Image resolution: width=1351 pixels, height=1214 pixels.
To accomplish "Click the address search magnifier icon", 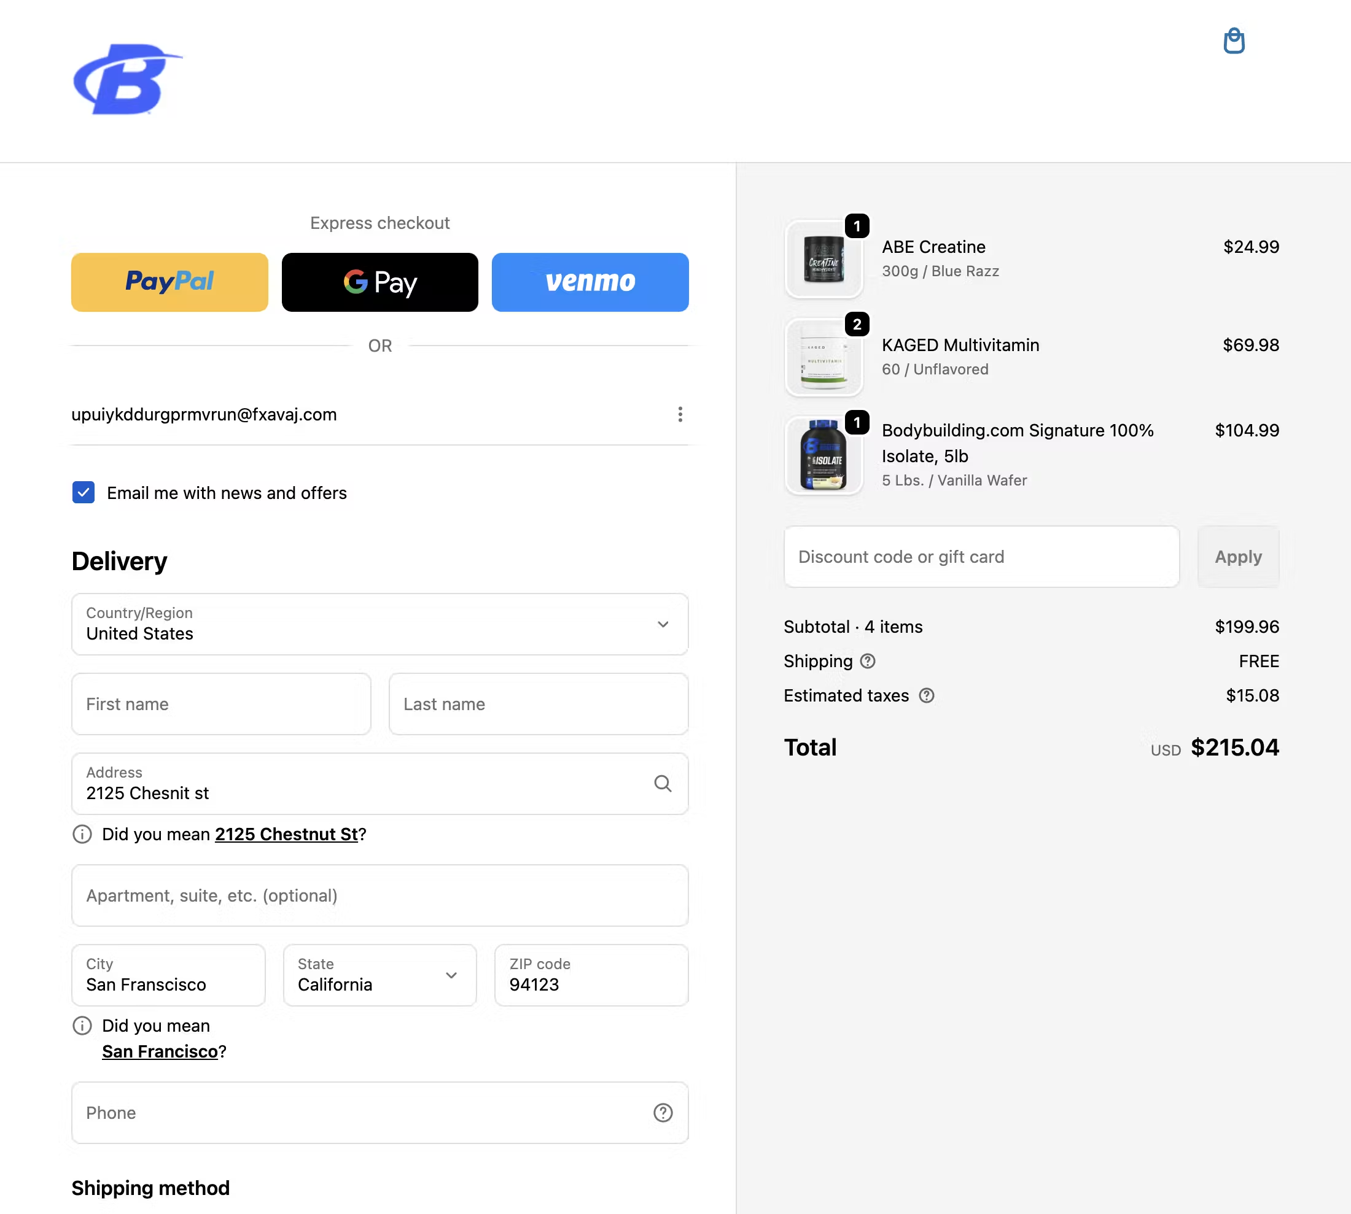I will click(662, 783).
